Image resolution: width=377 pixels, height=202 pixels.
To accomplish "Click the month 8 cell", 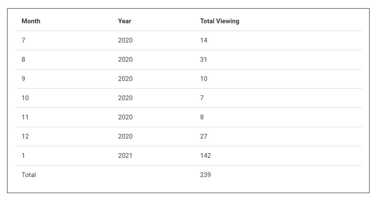I will click(24, 60).
